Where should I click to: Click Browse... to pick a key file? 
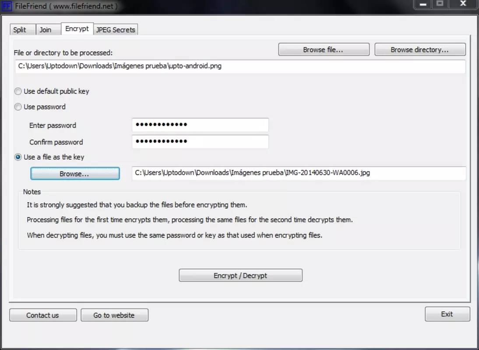pos(75,174)
